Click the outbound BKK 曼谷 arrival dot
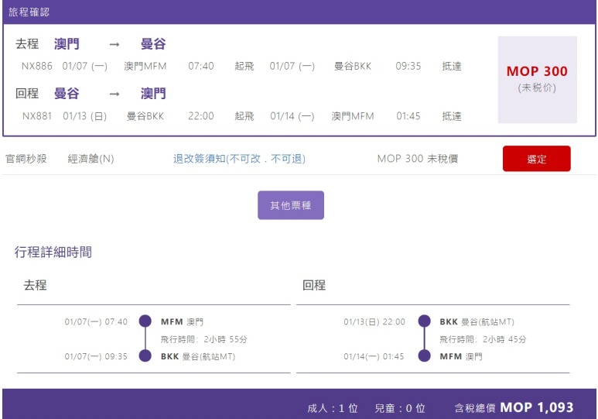The height and width of the screenshot is (419, 598). pyautogui.click(x=145, y=356)
